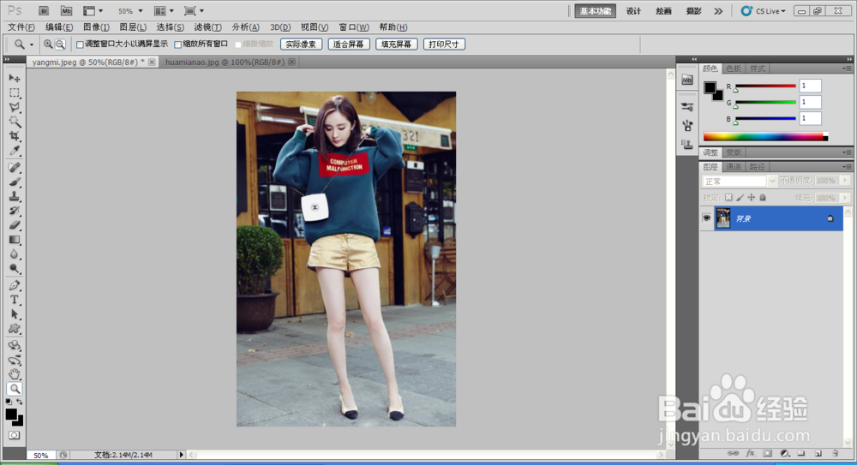Select the Eyedropper tool
Viewport: 857px width, 465px height.
click(x=15, y=150)
